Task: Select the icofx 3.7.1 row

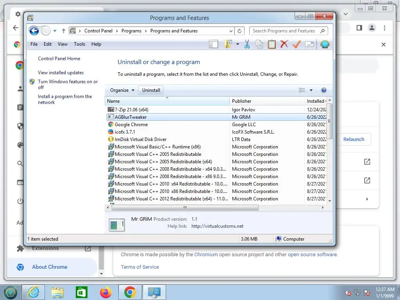Action: click(216, 132)
